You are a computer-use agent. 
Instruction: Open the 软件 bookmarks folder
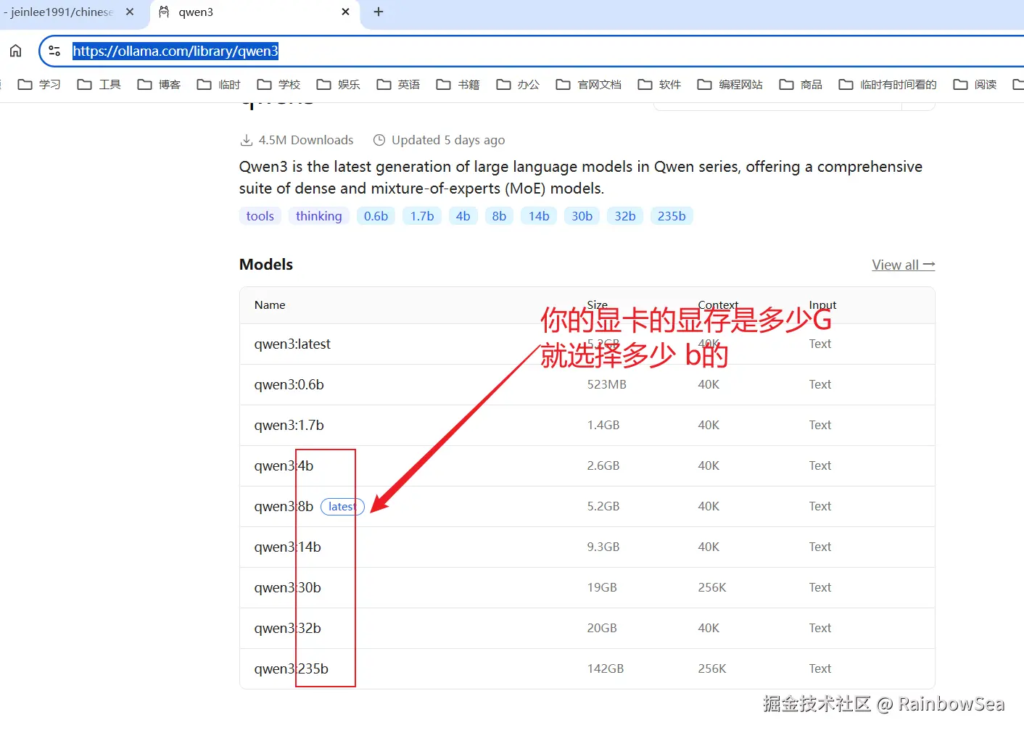[x=659, y=84]
